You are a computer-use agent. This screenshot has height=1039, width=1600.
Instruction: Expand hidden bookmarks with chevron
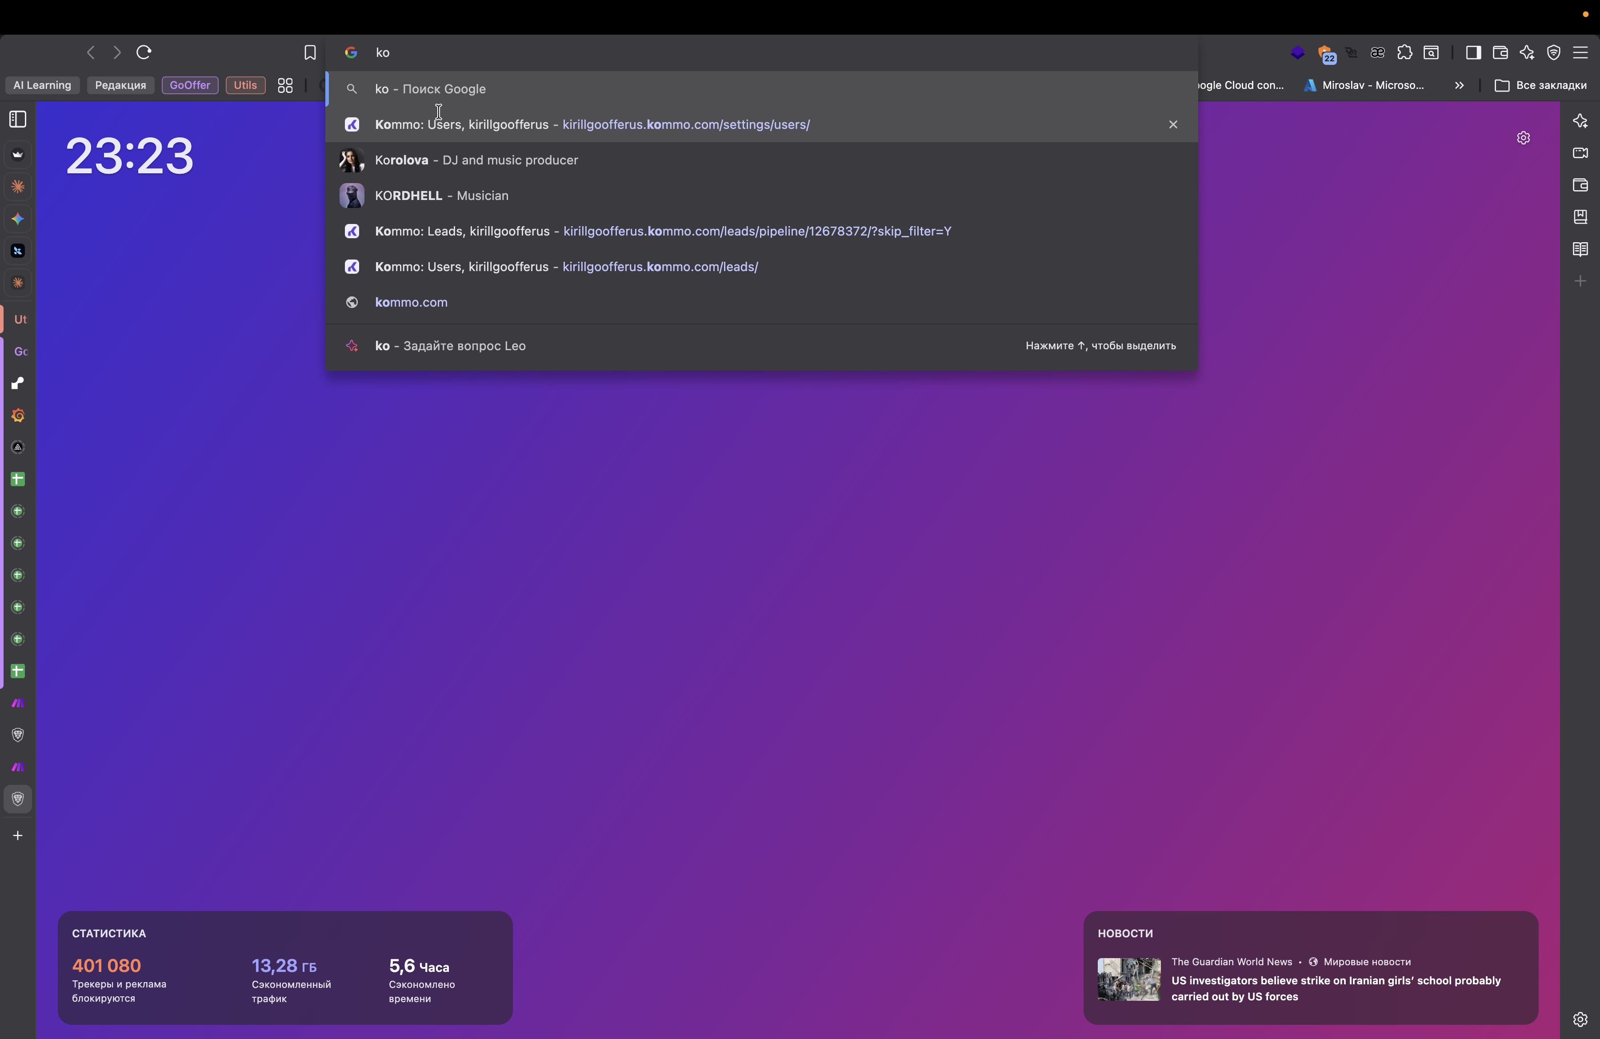tap(1459, 85)
